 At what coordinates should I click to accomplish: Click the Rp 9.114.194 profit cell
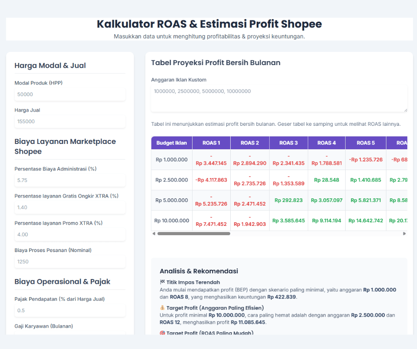pyautogui.click(x=327, y=221)
